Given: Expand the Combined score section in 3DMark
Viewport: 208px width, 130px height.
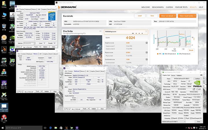Looking at the screenshot, I should pyautogui.click(x=146, y=60).
